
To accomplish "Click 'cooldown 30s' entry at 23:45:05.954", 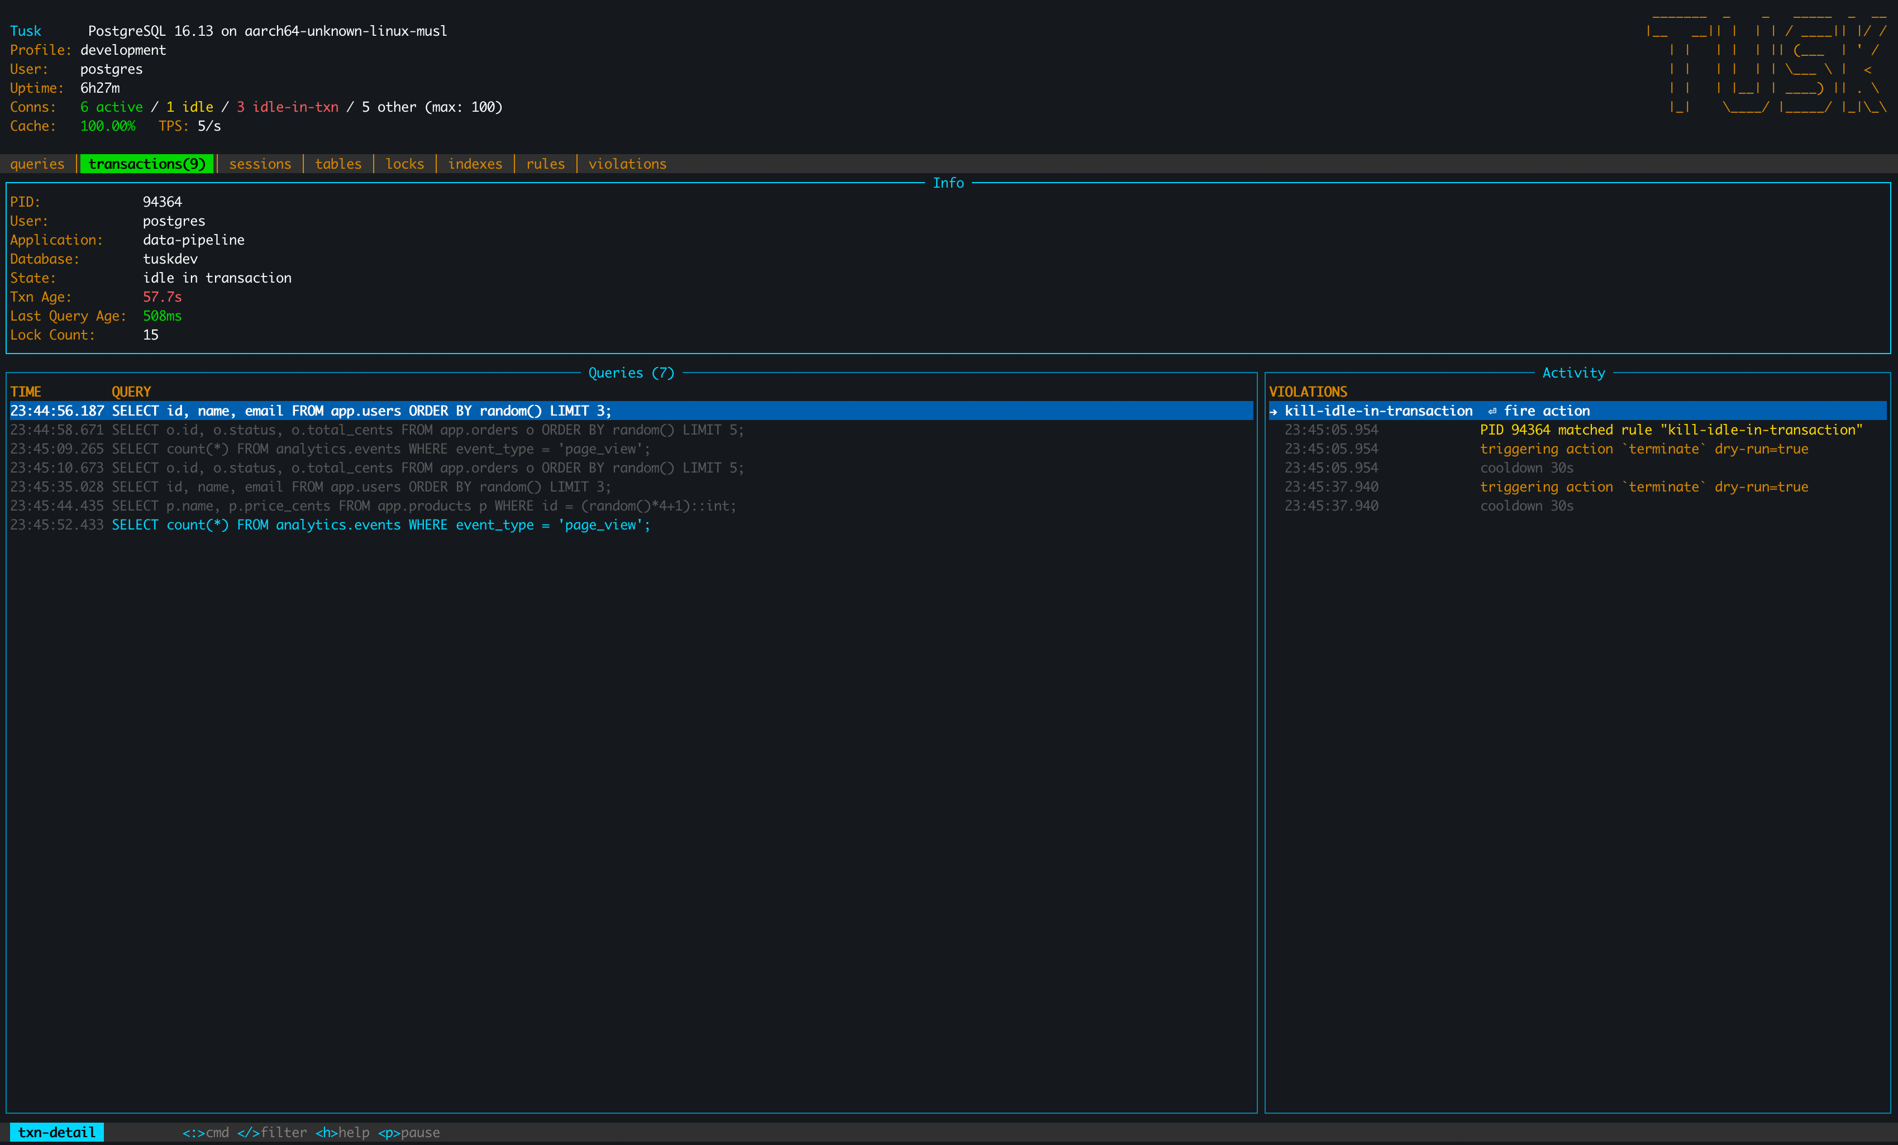I will coord(1527,468).
